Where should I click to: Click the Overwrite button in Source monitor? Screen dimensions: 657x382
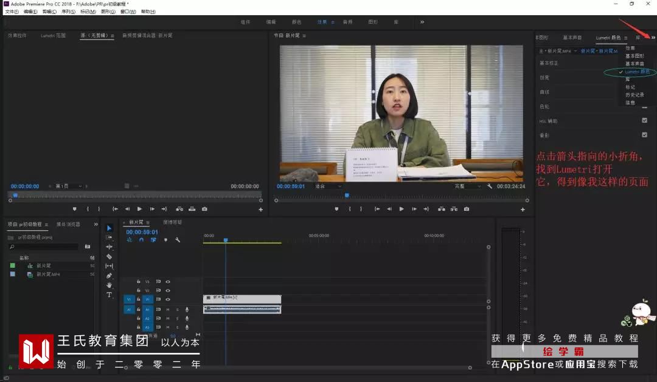pos(192,209)
